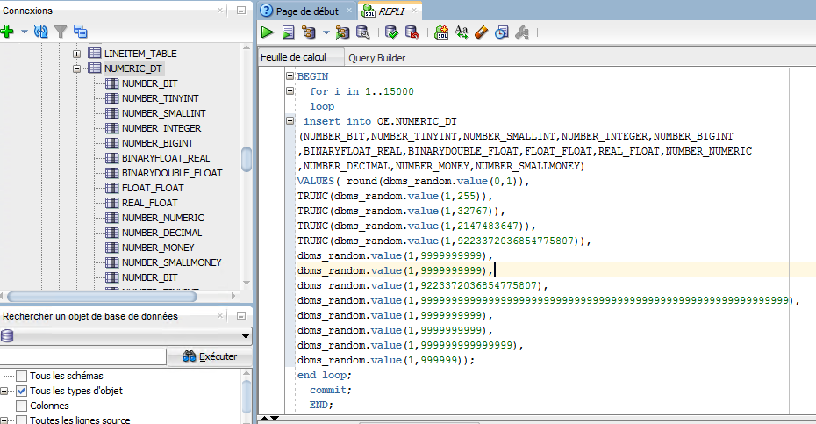Close the REPLI tab
Viewport: 816px width, 424px height.
click(x=414, y=10)
